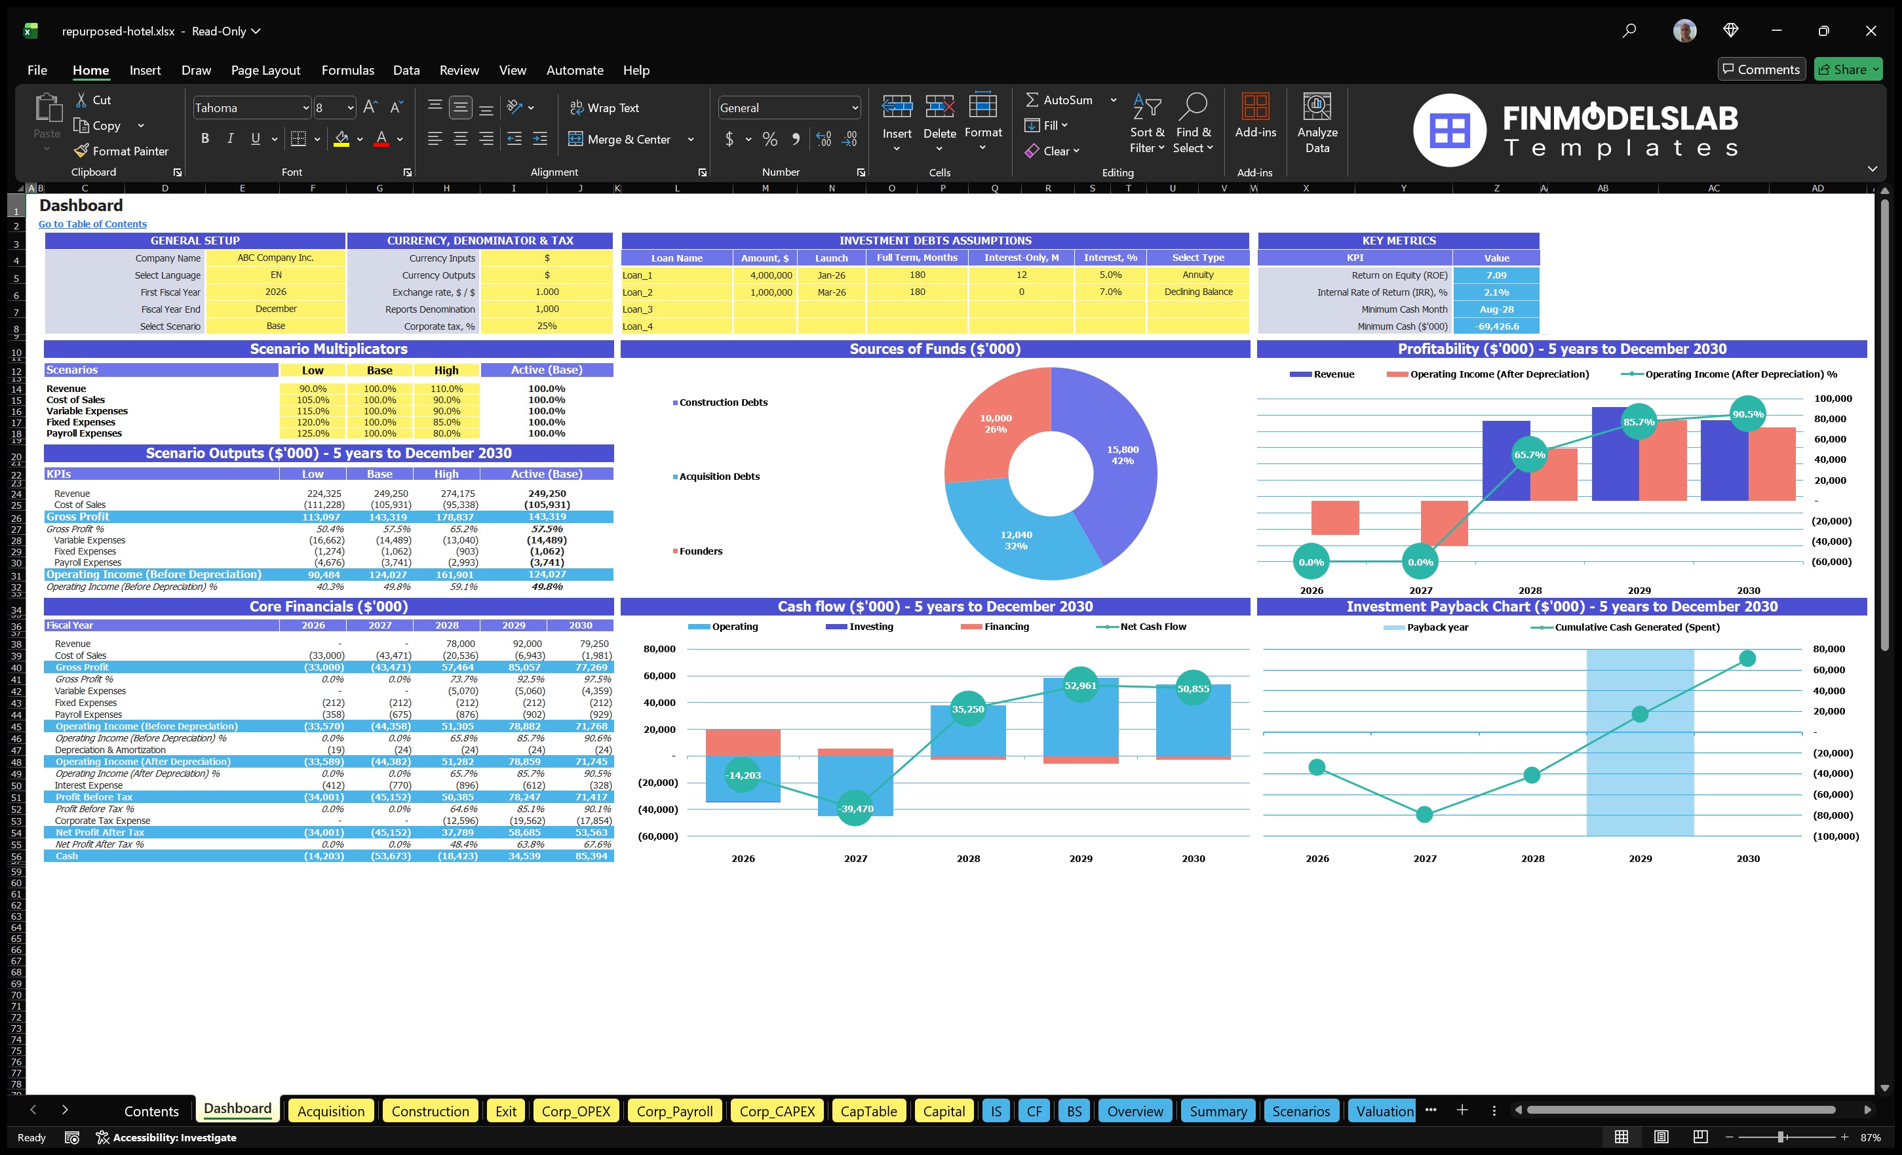Apply Comma Style formatting
Viewport: 1902px width, 1155px height.
(796, 139)
